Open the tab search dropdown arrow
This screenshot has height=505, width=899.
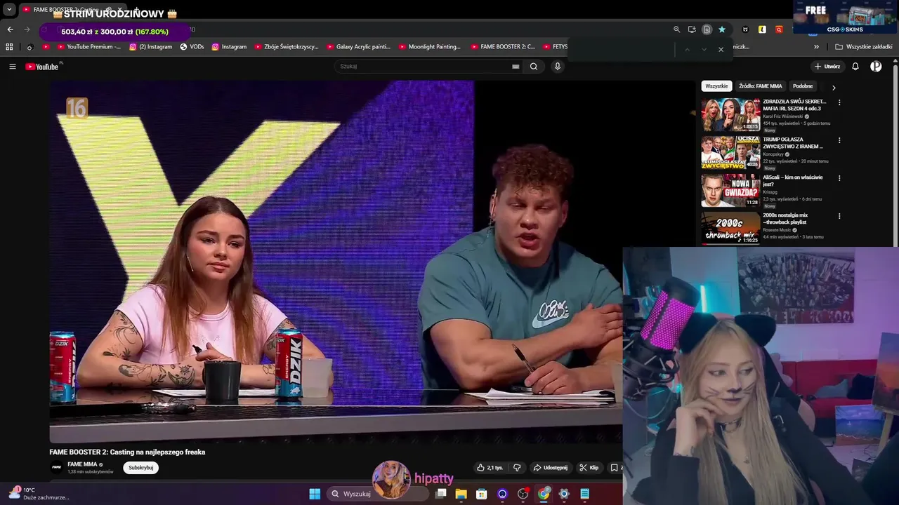[9, 10]
